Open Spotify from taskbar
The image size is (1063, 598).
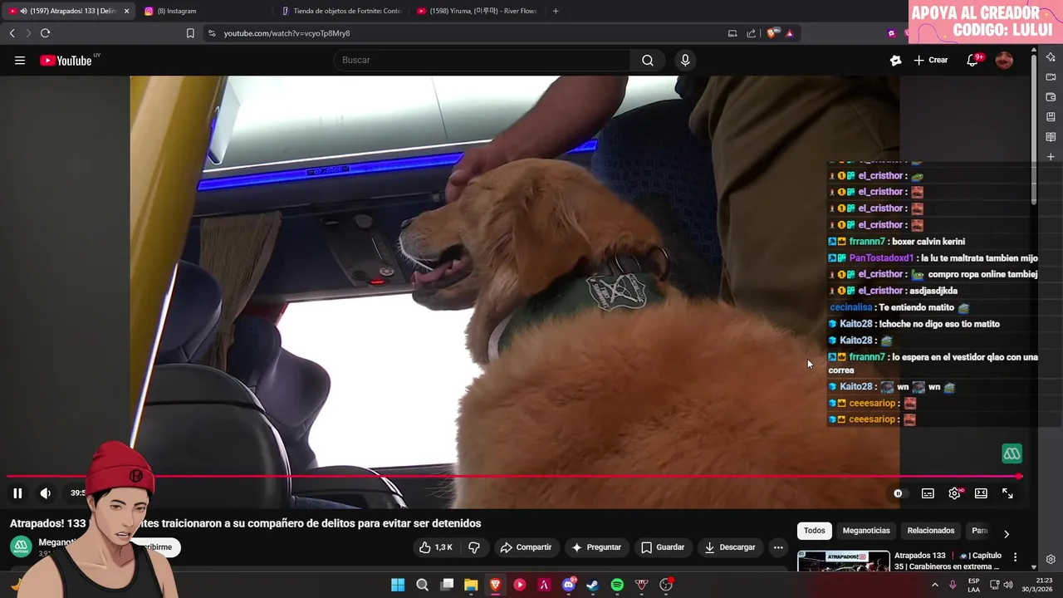click(x=617, y=585)
